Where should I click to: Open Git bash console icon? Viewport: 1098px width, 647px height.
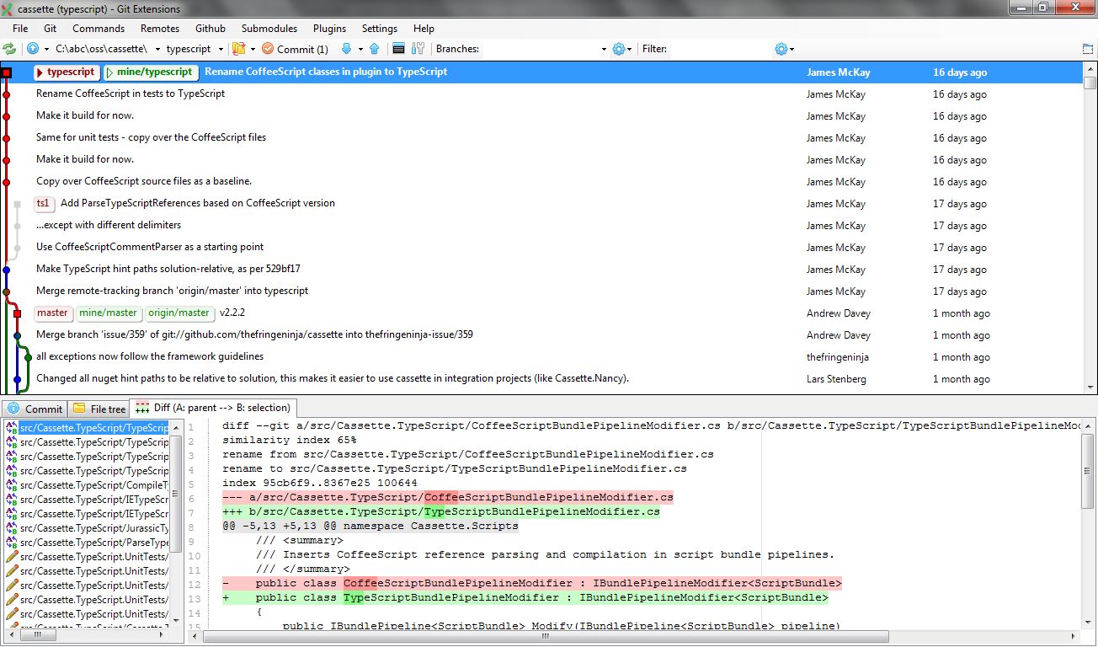click(399, 49)
